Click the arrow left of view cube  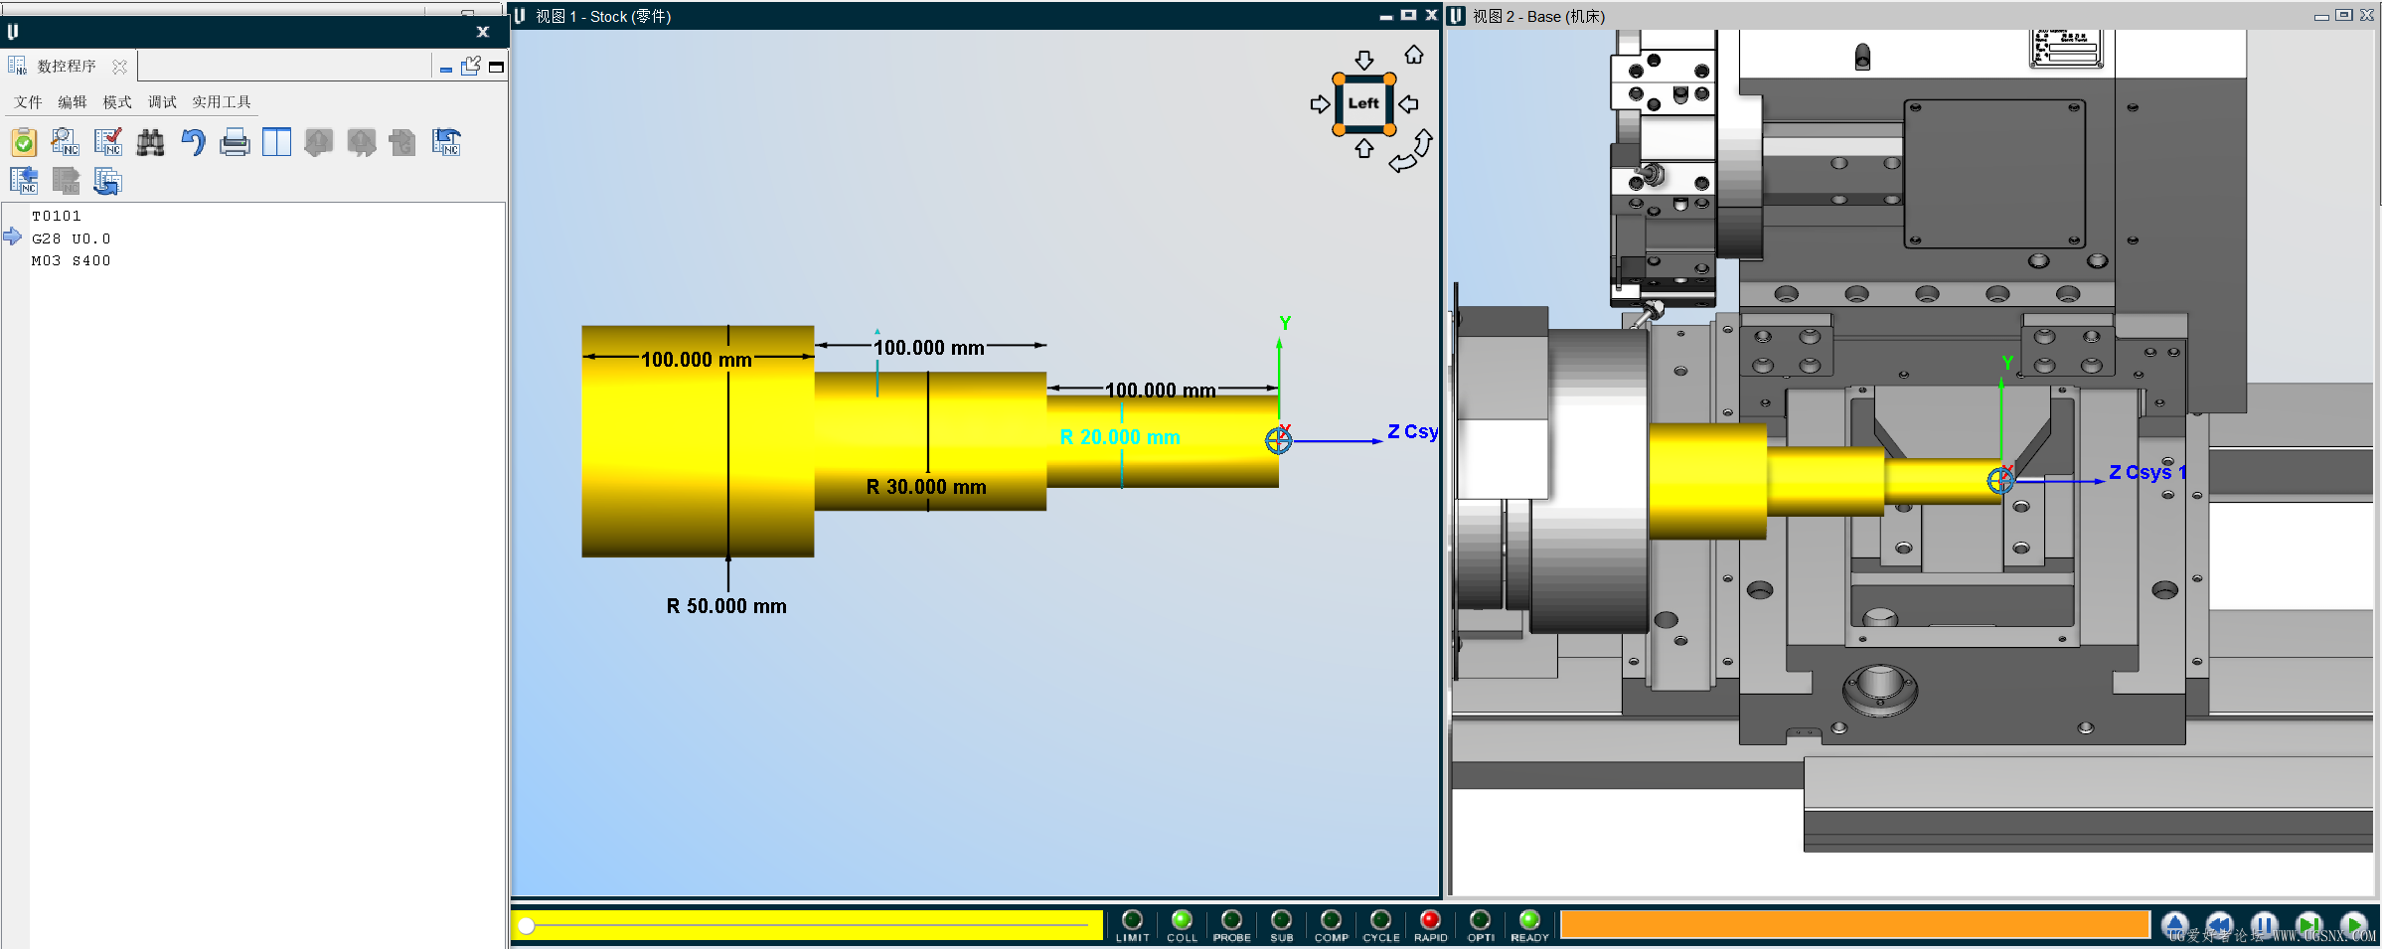(x=1320, y=104)
